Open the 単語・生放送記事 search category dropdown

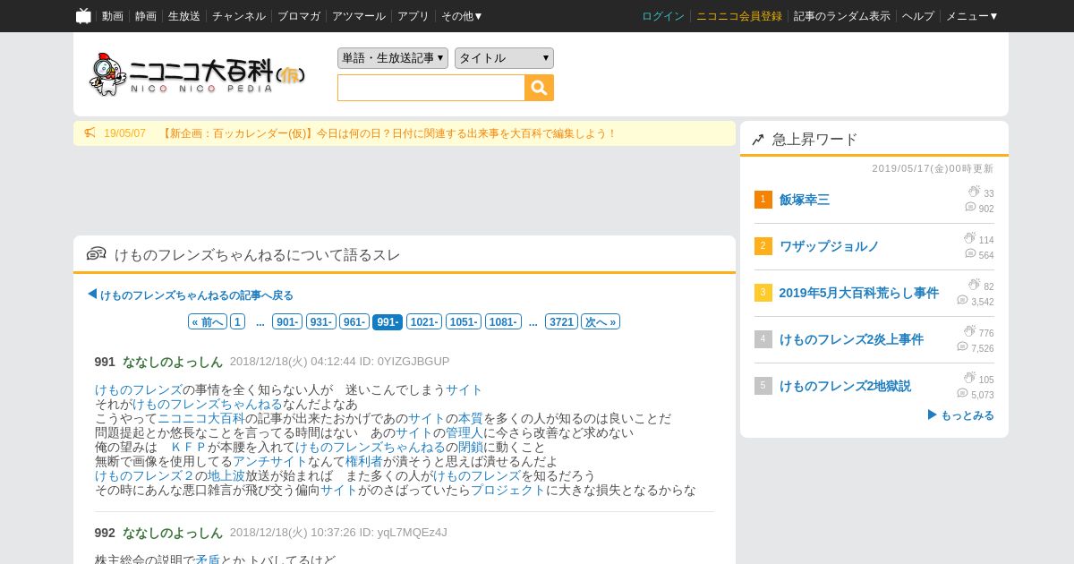393,58
